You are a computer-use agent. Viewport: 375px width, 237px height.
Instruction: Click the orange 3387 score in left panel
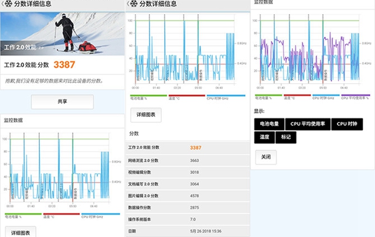(66, 64)
